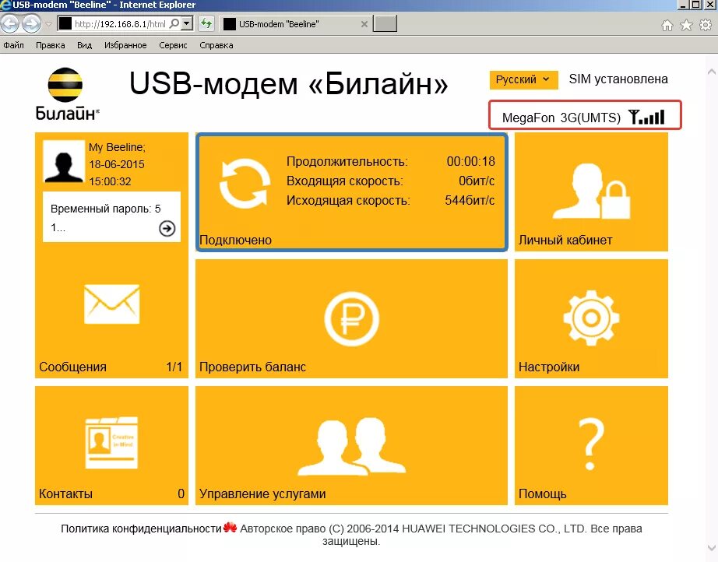Open the user avatar profile picture
The image size is (718, 562).
[64, 162]
